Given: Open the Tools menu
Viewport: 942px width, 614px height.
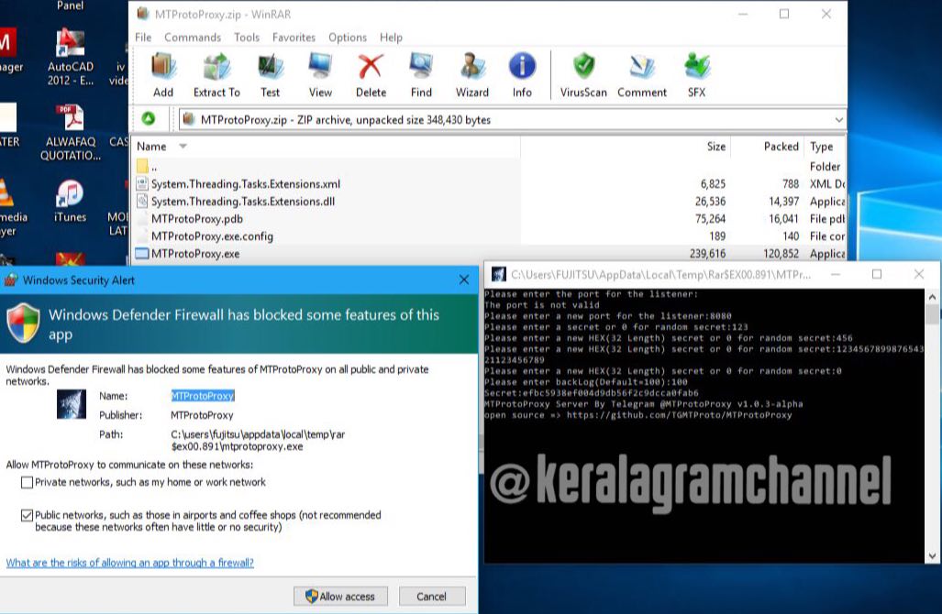Looking at the screenshot, I should (x=247, y=38).
